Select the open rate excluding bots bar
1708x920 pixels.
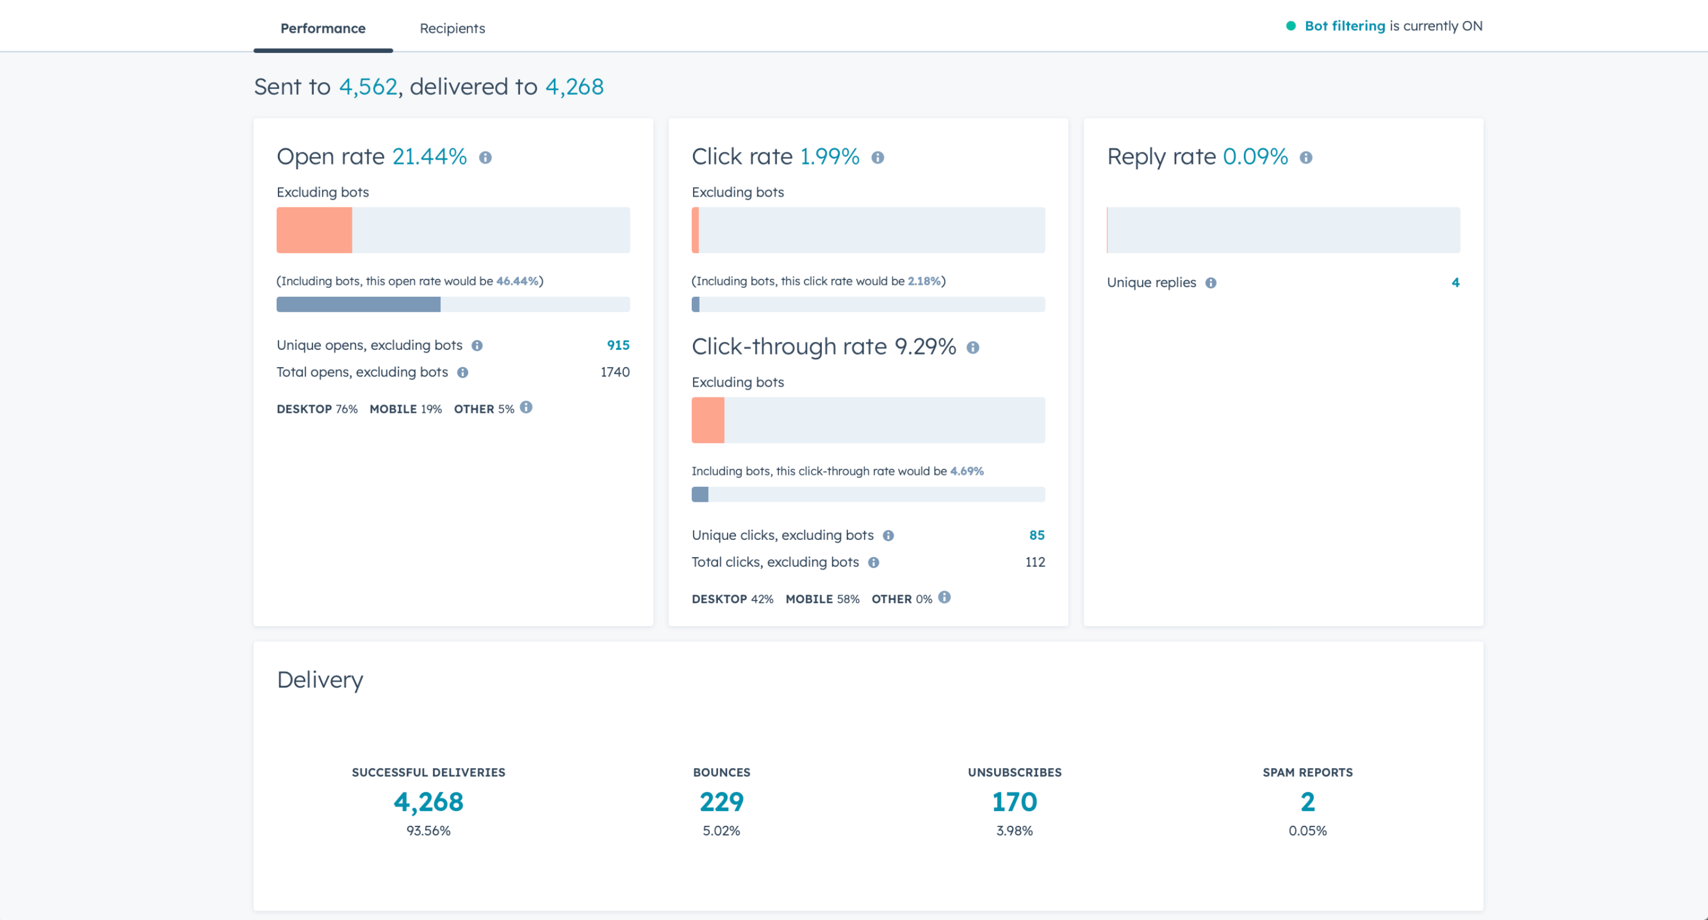pyautogui.click(x=453, y=230)
